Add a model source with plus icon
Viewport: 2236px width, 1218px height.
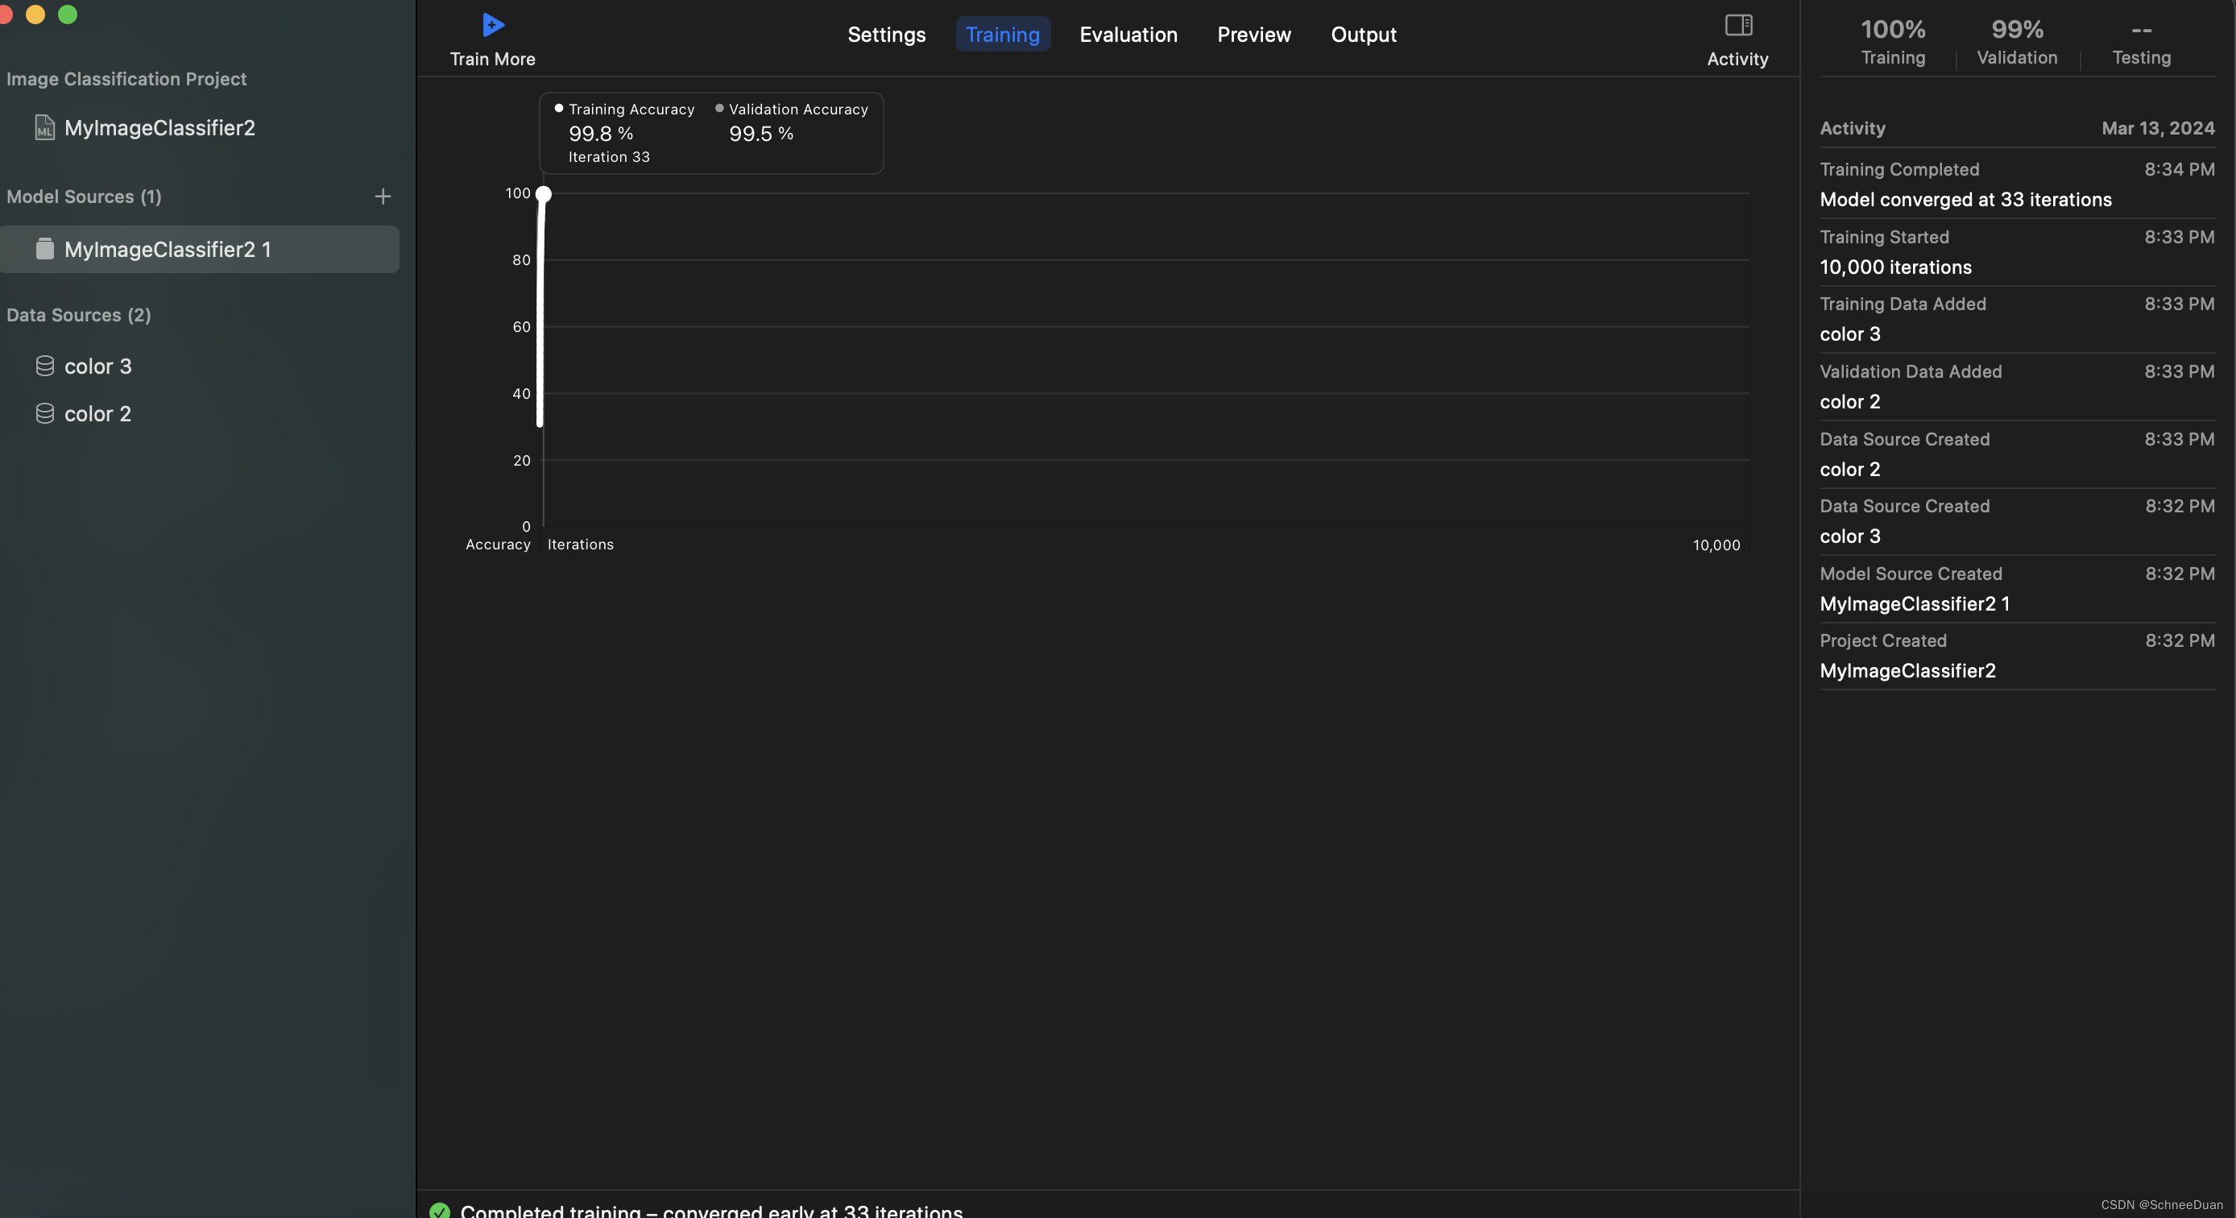pyautogui.click(x=383, y=197)
